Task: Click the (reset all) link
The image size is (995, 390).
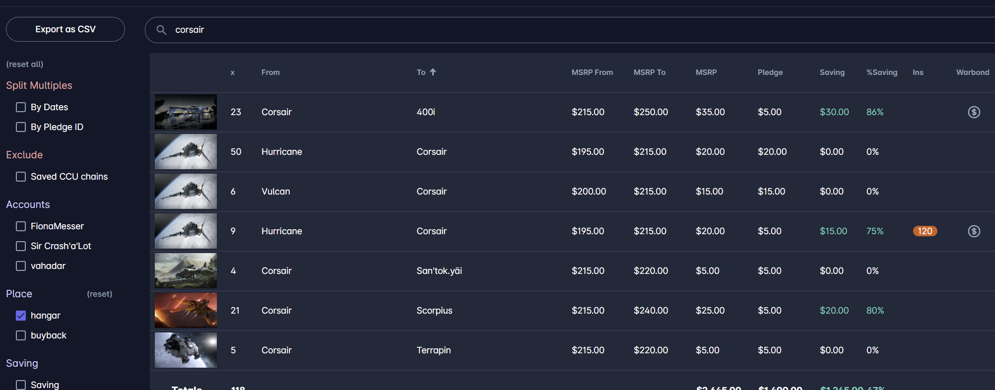Action: click(x=25, y=65)
